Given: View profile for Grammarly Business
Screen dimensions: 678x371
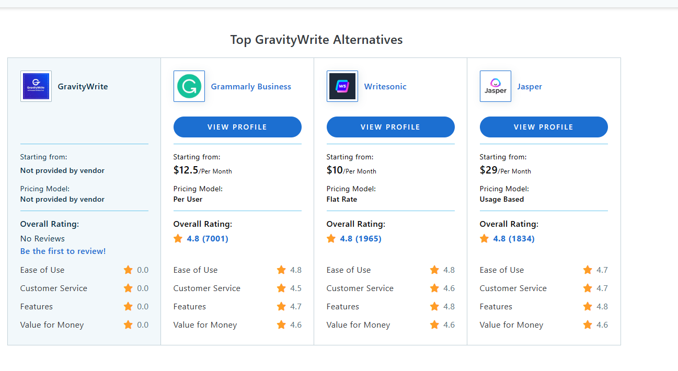Looking at the screenshot, I should (237, 127).
